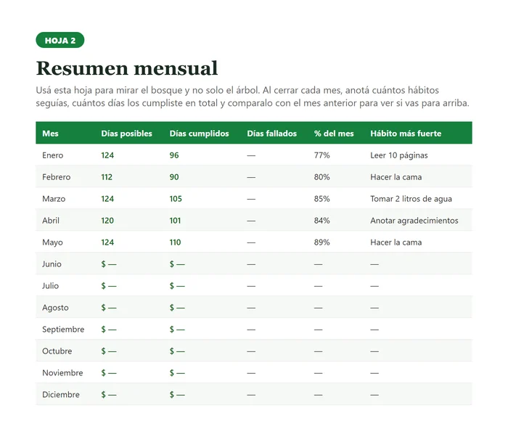This screenshot has height=437, width=508.
Task: Click the % del mes column header
Action: [x=334, y=134]
